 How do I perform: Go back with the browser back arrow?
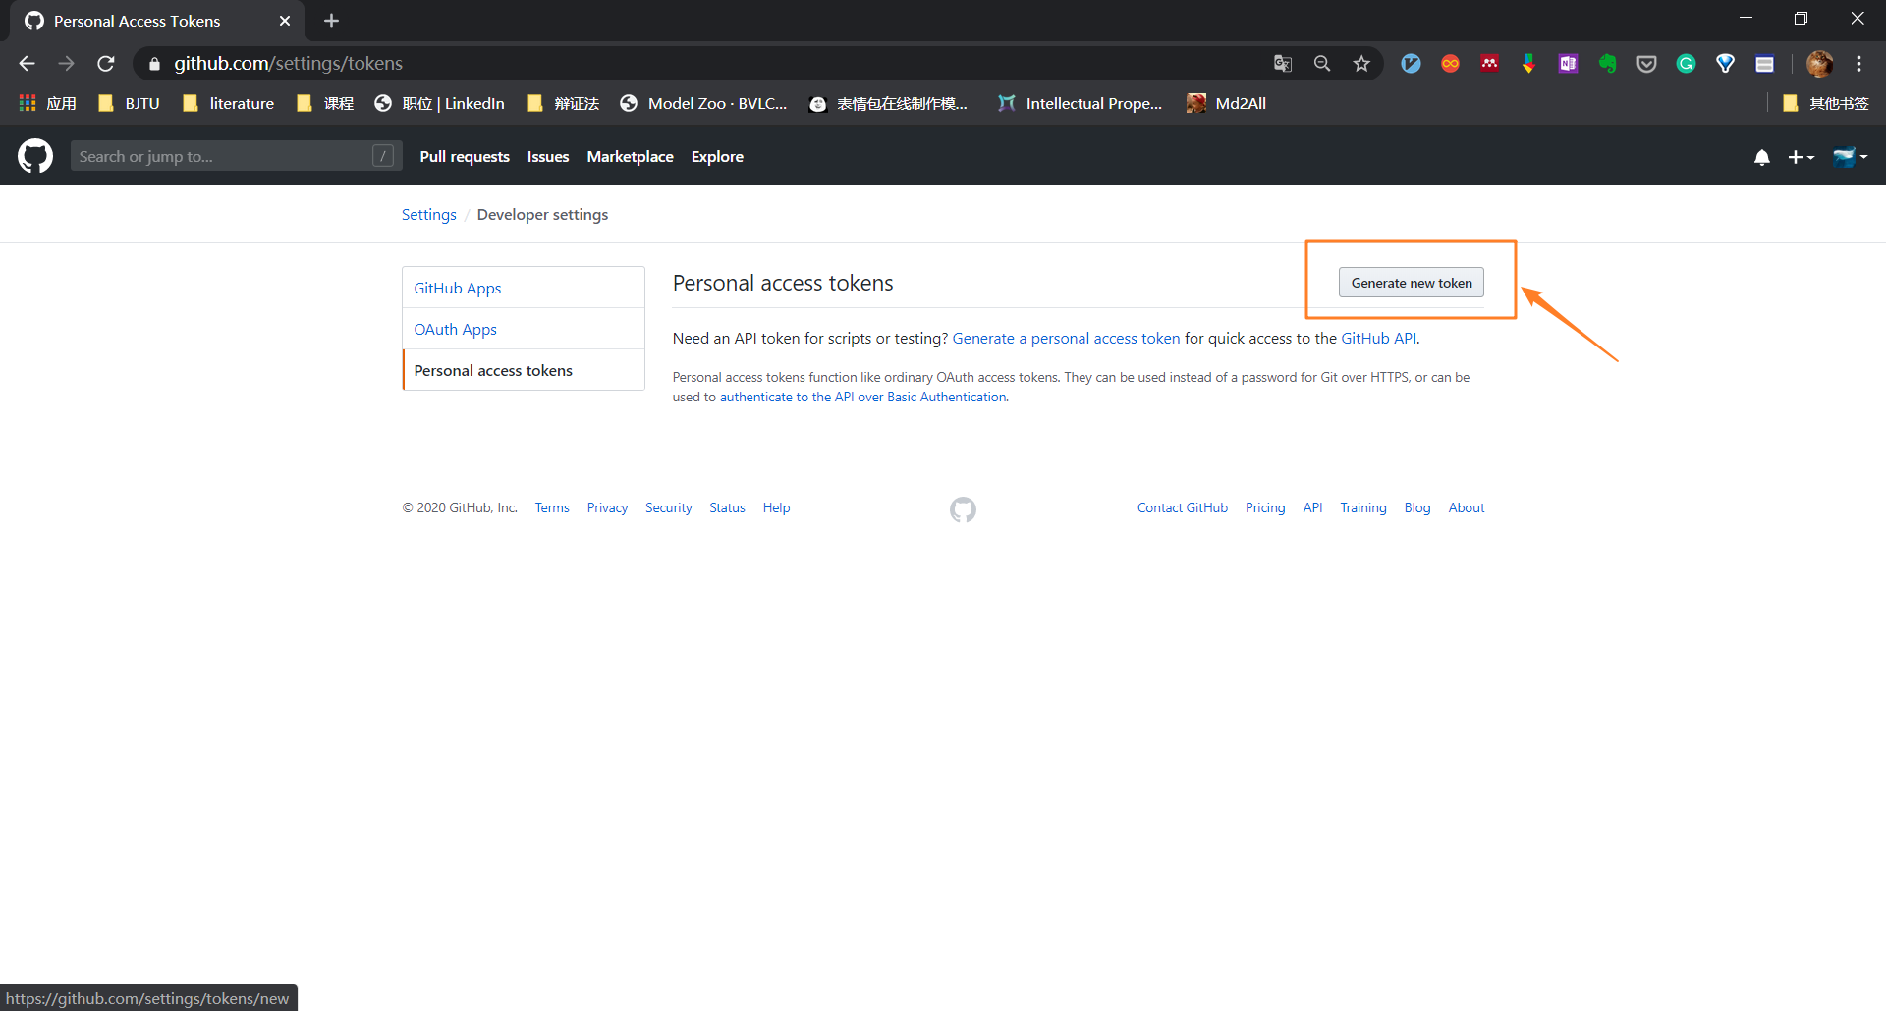click(27, 64)
